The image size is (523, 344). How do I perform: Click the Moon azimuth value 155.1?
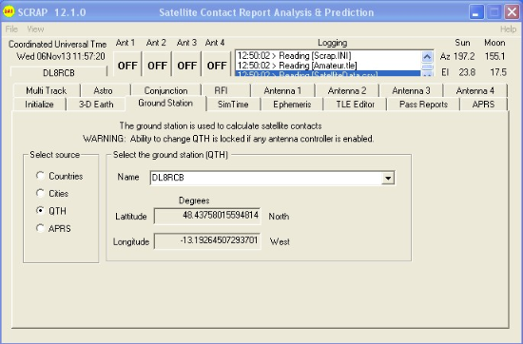click(x=494, y=57)
